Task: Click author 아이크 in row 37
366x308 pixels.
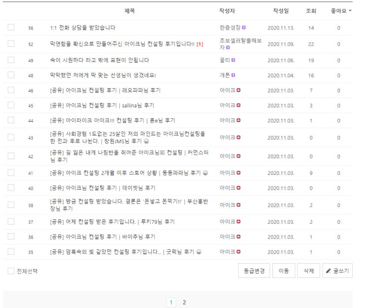Action: point(228,222)
